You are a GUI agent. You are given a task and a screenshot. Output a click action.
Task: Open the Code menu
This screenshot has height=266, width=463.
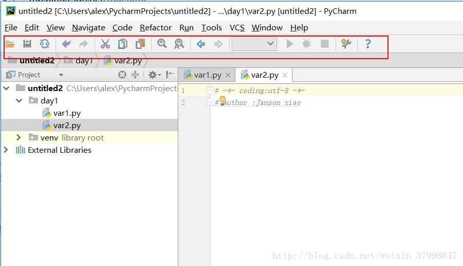point(122,28)
